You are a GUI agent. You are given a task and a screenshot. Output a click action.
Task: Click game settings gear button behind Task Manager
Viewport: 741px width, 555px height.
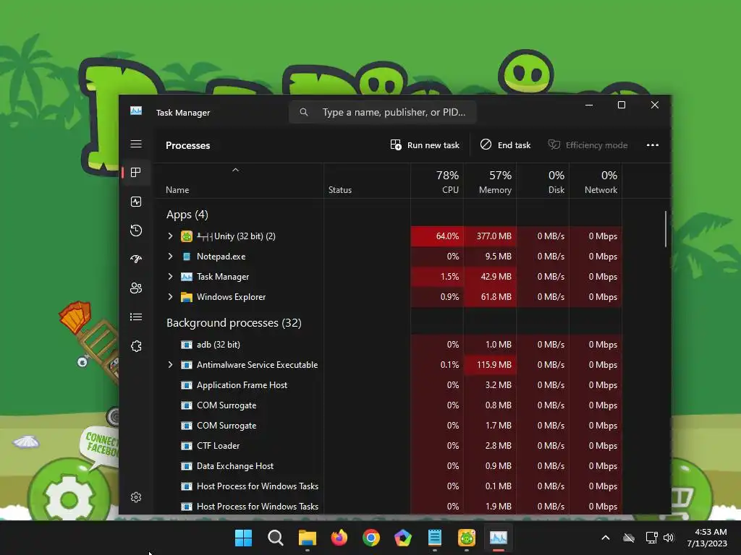coord(69,499)
